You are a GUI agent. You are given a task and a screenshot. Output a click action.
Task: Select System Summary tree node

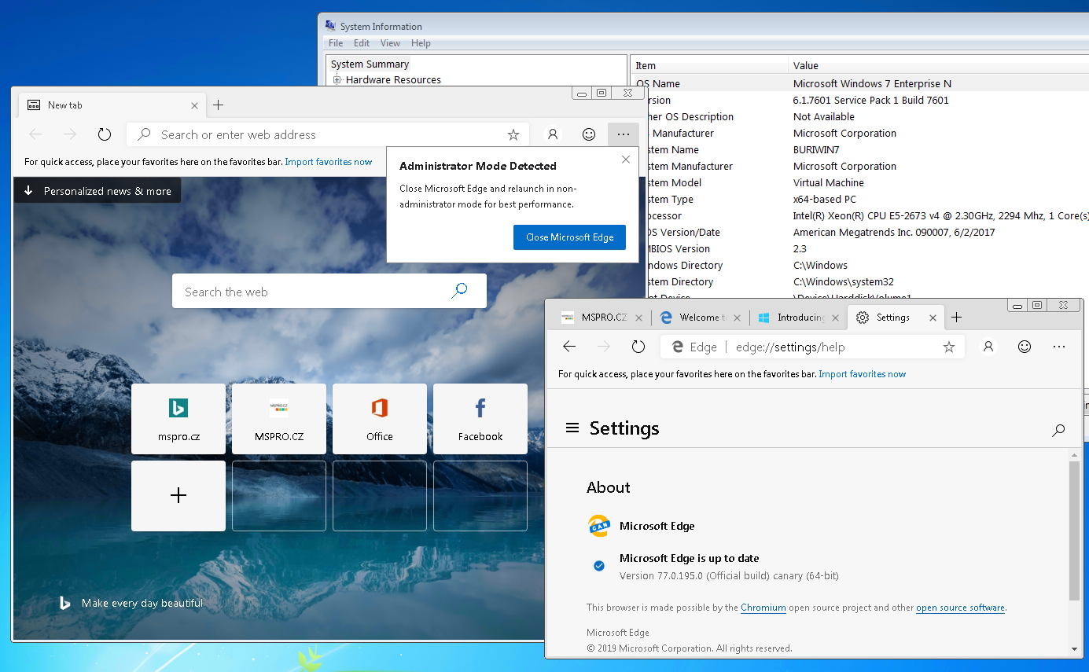click(370, 64)
